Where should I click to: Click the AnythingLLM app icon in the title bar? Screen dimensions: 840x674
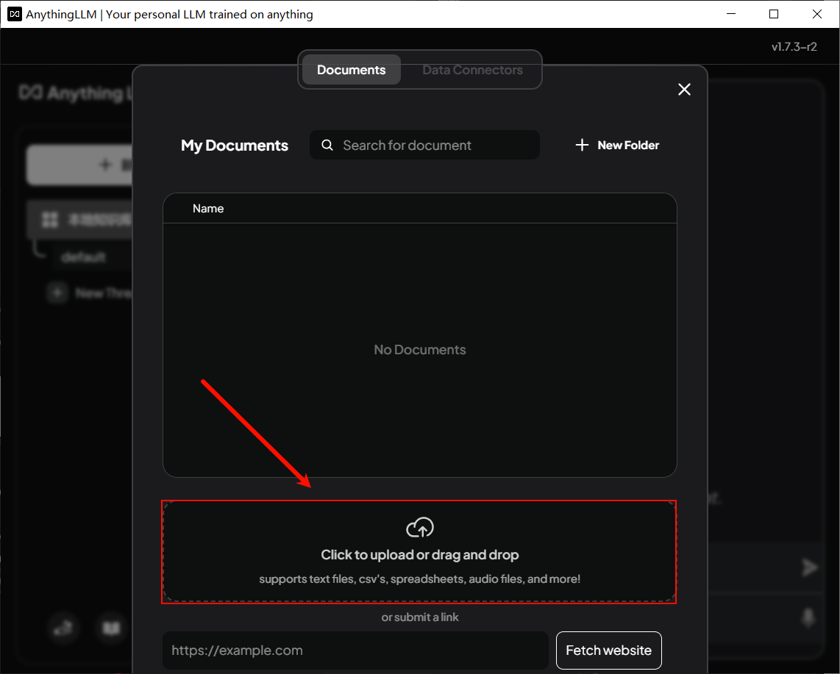(15, 15)
